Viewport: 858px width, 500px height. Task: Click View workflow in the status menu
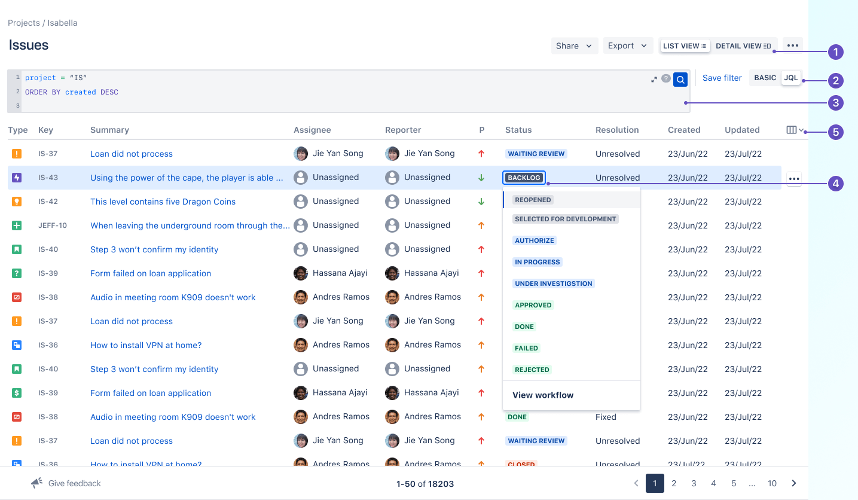click(x=542, y=395)
